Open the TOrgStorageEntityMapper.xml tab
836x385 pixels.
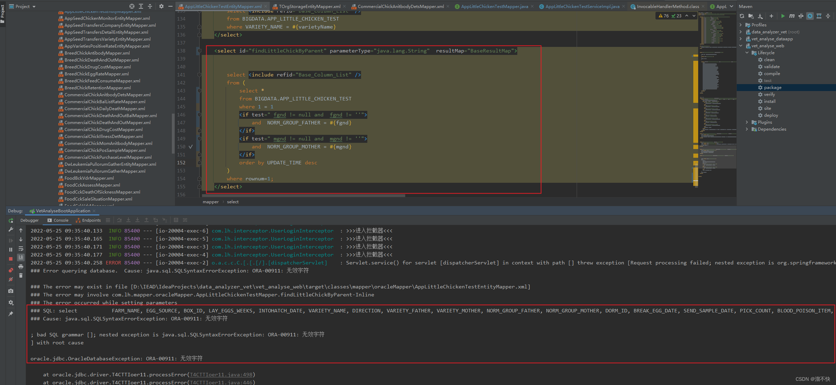[x=308, y=6]
